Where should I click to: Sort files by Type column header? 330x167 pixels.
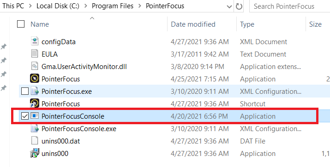[x=247, y=24]
